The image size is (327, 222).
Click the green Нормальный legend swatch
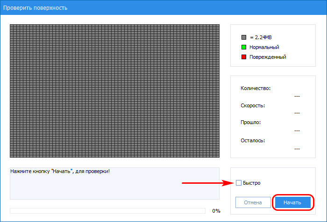click(243, 47)
